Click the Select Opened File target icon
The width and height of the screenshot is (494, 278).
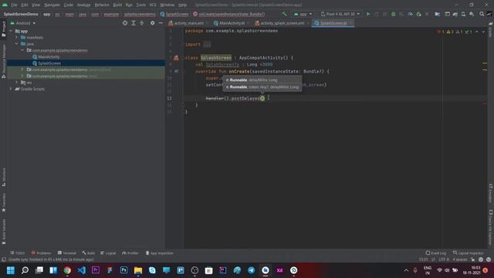click(x=125, y=23)
